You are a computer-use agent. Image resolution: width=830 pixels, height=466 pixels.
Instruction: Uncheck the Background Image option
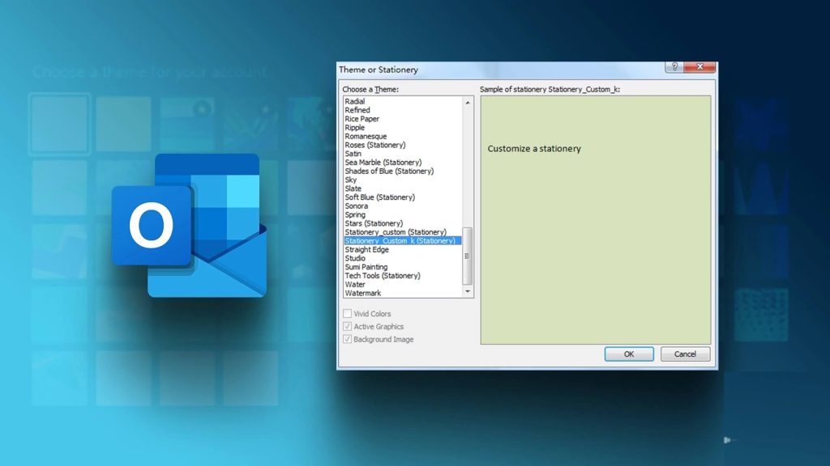click(346, 339)
